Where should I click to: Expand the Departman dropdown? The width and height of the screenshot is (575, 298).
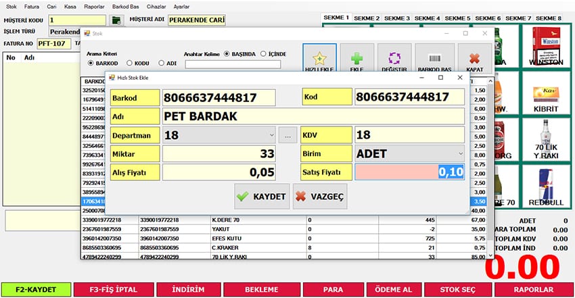pos(271,135)
